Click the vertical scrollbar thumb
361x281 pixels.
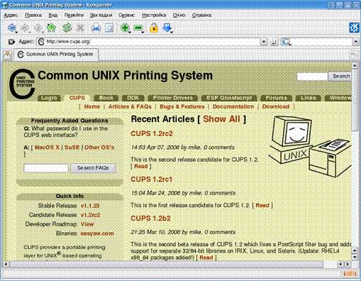click(355, 100)
